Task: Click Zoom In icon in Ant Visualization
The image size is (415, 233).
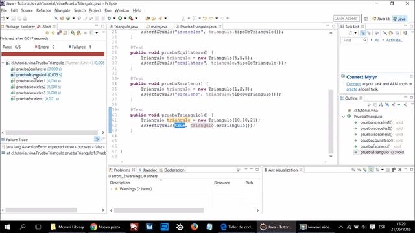Action: [353, 170]
